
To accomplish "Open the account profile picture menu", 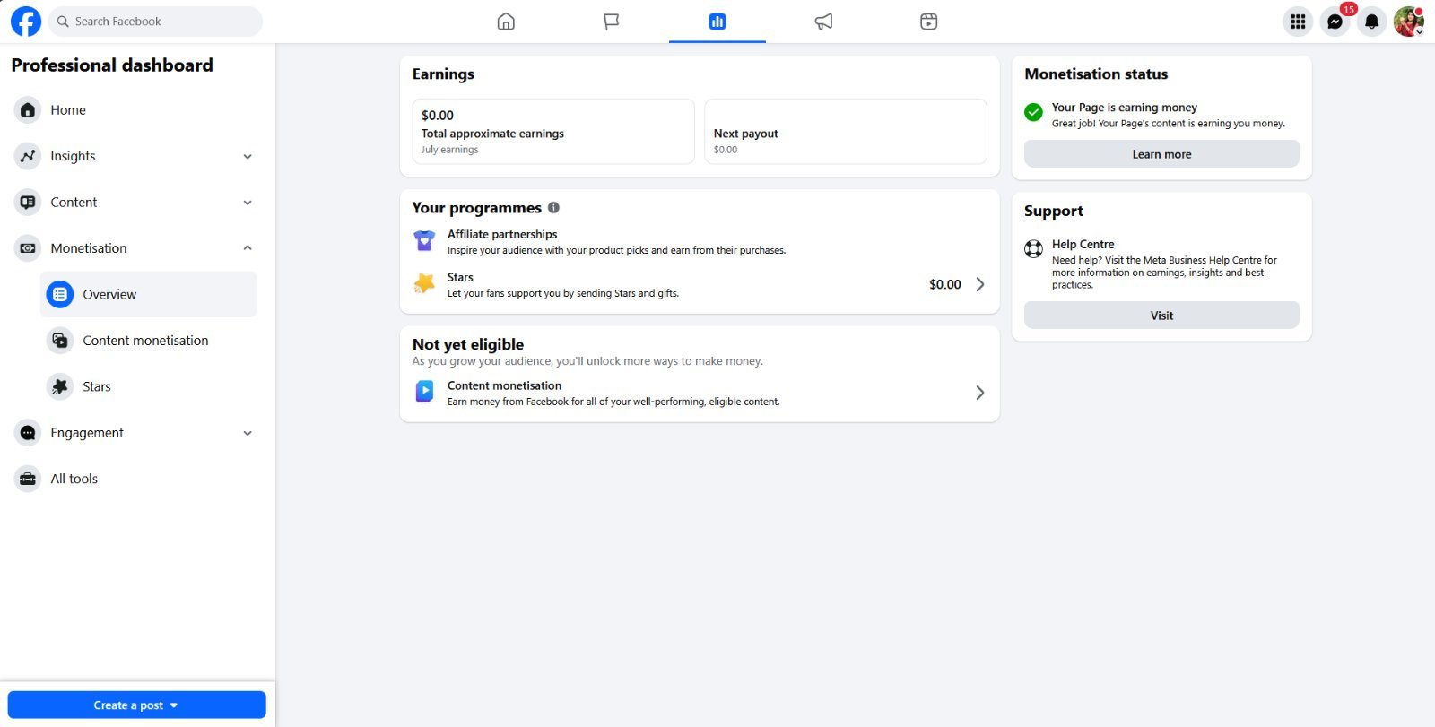I will [x=1408, y=22].
